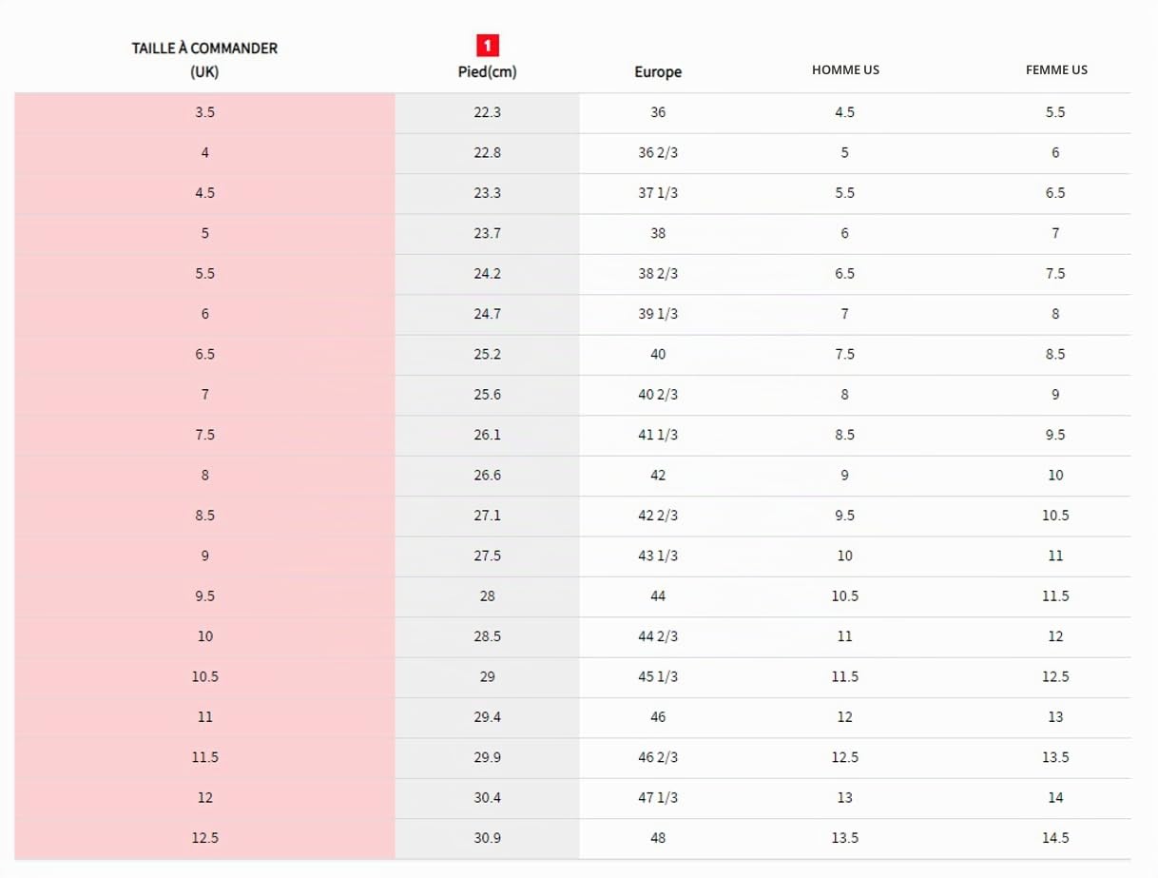The image size is (1158, 878).
Task: Select UK size 12.5 cell
Action: tap(204, 839)
